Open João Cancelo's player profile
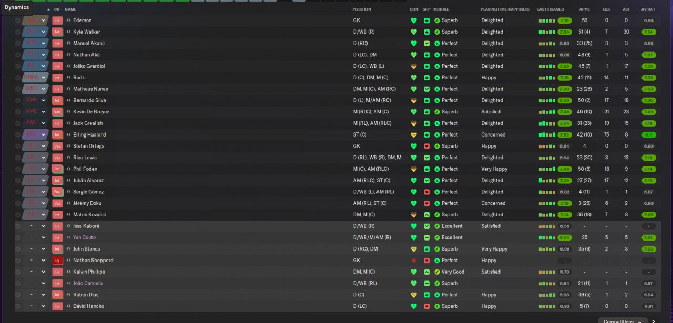Image resolution: width=673 pixels, height=323 pixels. [x=88, y=283]
